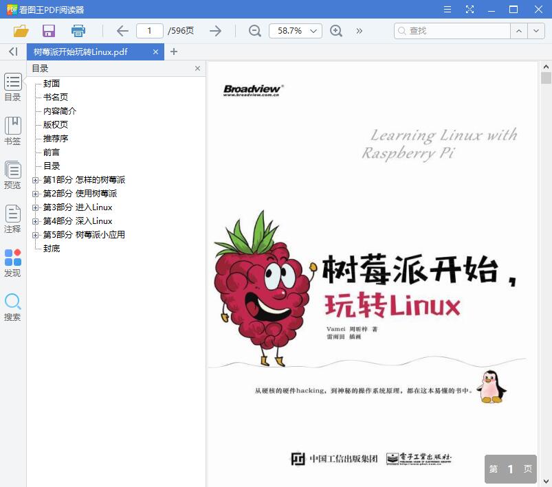The width and height of the screenshot is (552, 487).
Task: Click the Broadview logo on the page
Action: pyautogui.click(x=253, y=90)
